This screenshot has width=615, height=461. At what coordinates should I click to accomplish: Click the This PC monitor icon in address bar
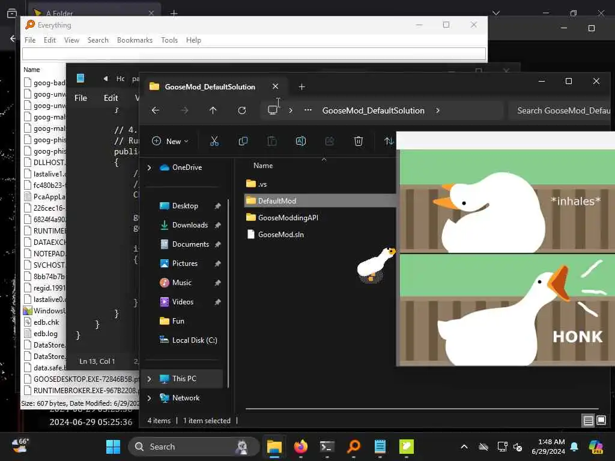pyautogui.click(x=273, y=110)
